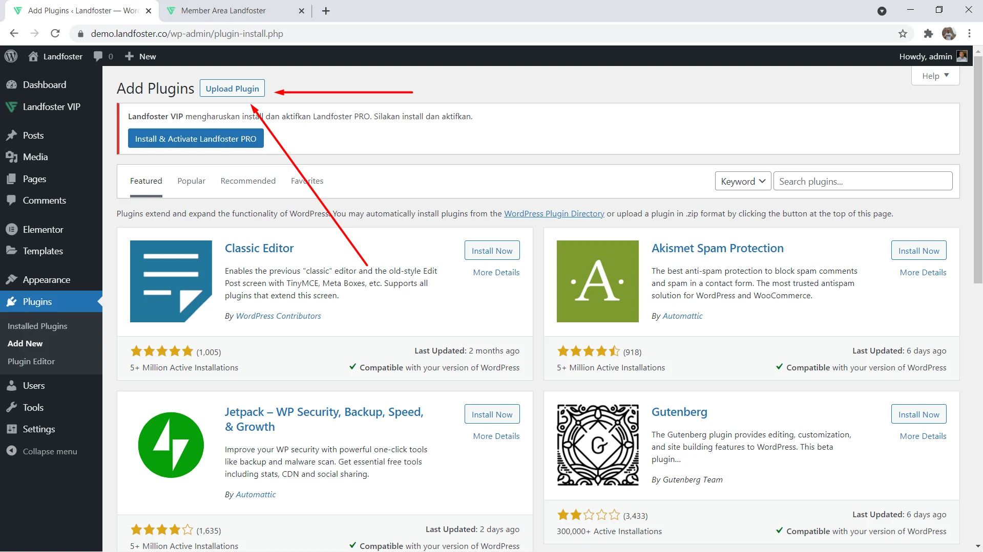Click the Landfoster VIP sidebar icon
The height and width of the screenshot is (552, 983).
coord(11,107)
